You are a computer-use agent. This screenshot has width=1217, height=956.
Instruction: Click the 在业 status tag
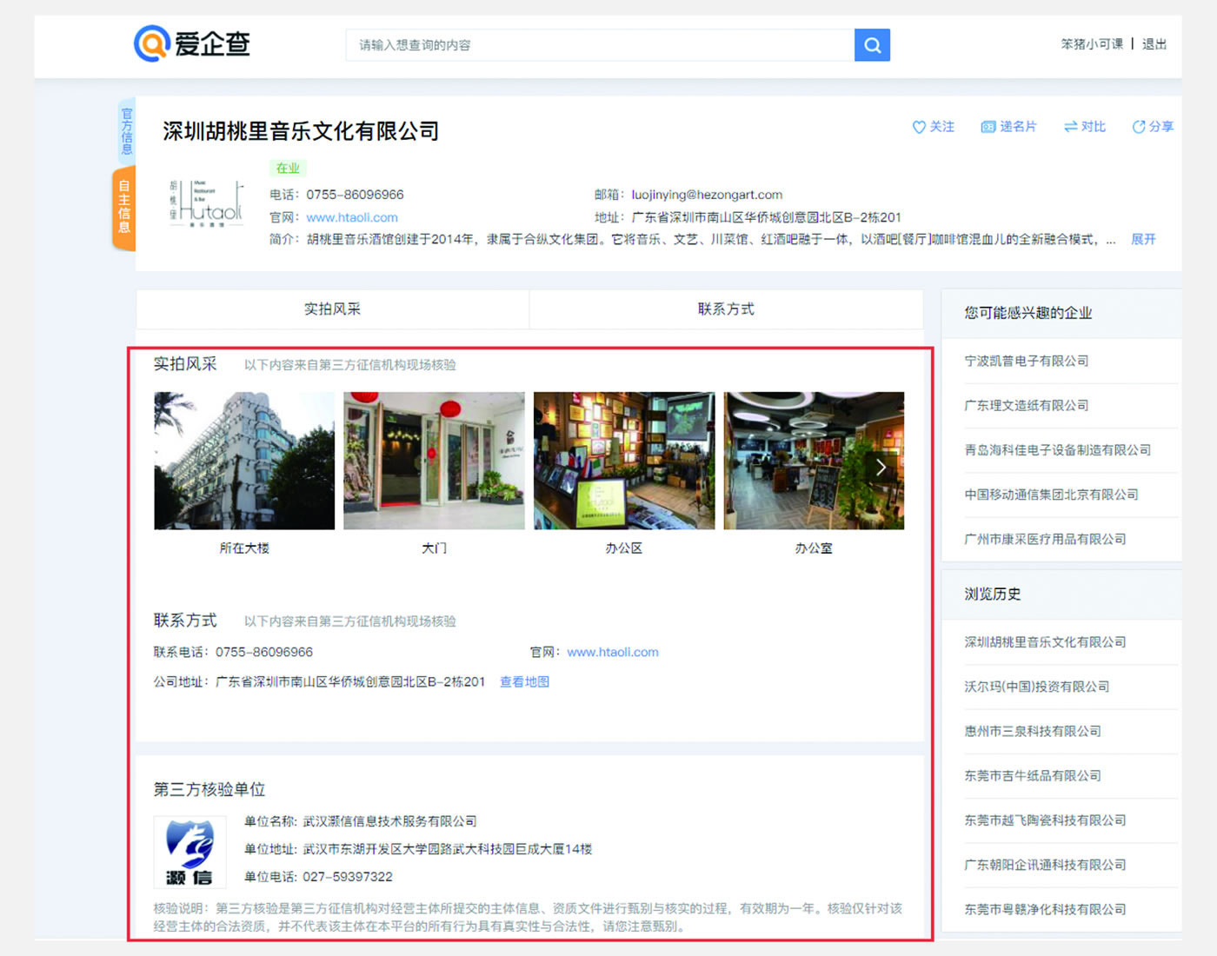(288, 169)
